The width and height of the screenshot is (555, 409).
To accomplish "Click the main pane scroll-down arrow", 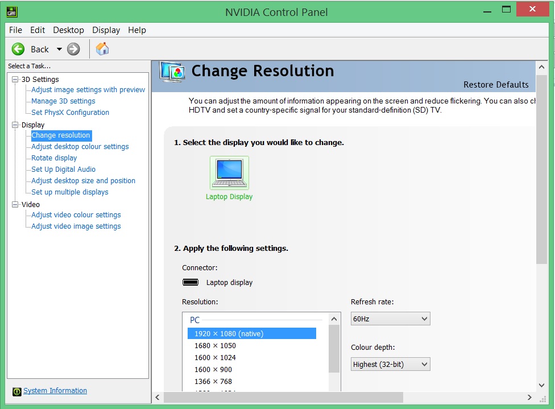I will 541,385.
